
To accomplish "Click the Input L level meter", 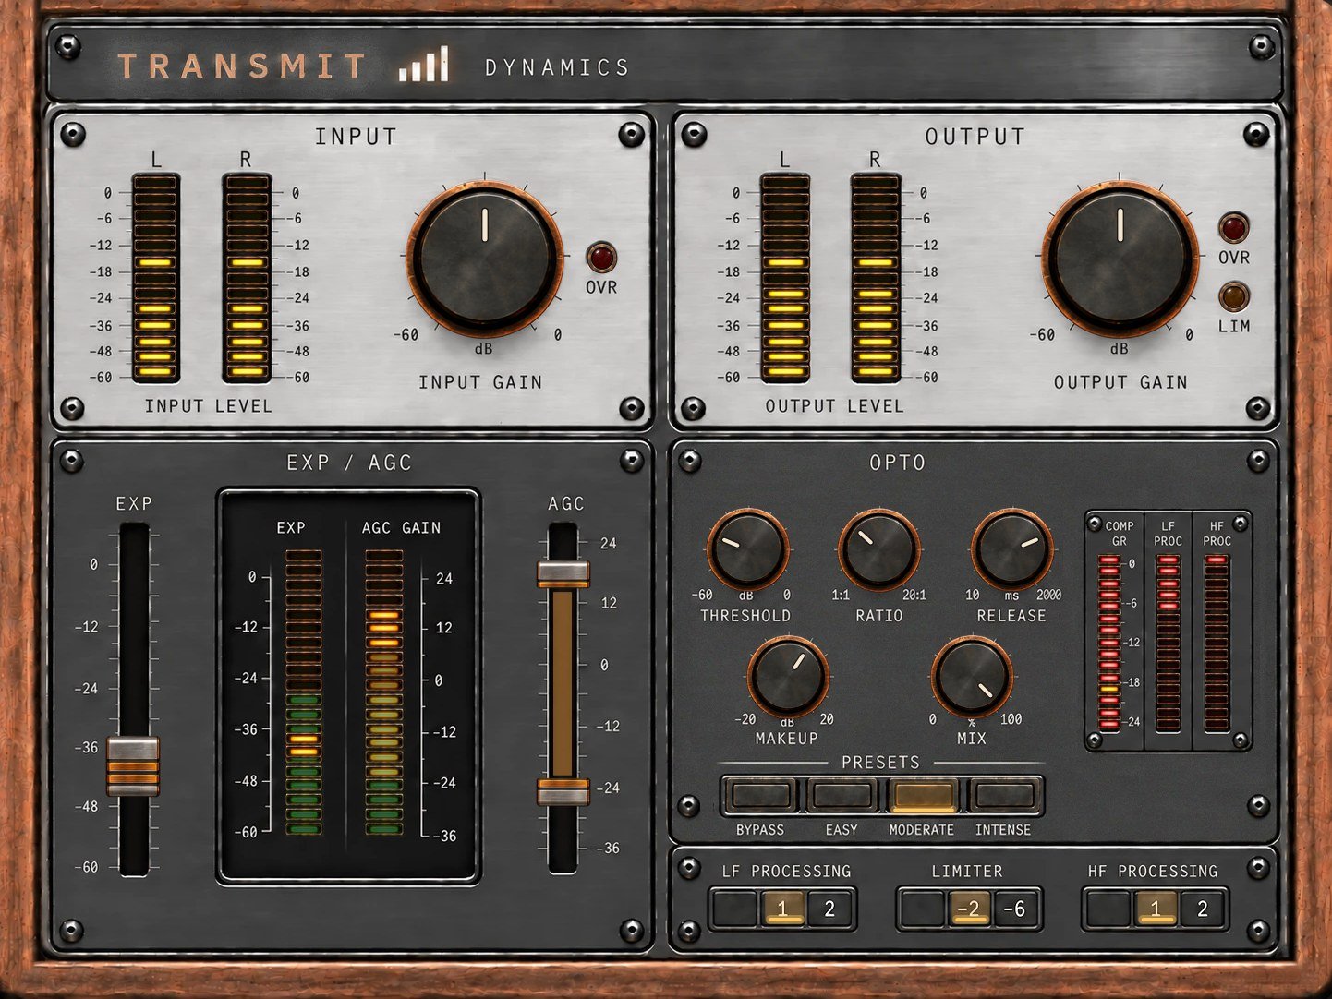I will (155, 278).
